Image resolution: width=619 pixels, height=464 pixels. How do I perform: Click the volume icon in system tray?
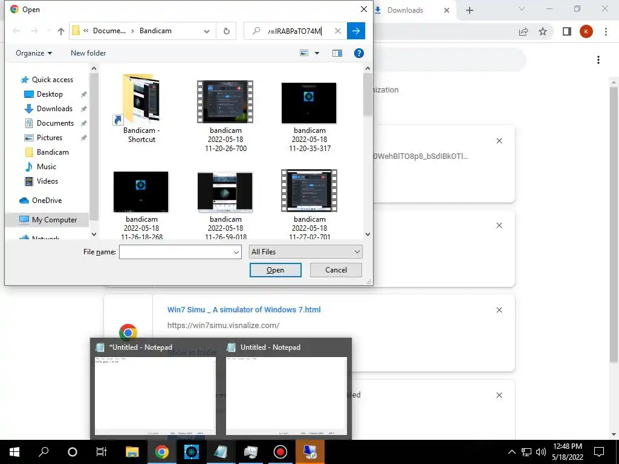[x=541, y=452]
